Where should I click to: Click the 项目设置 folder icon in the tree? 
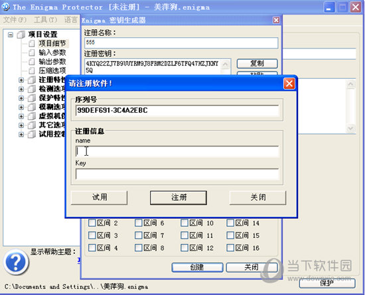point(21,34)
